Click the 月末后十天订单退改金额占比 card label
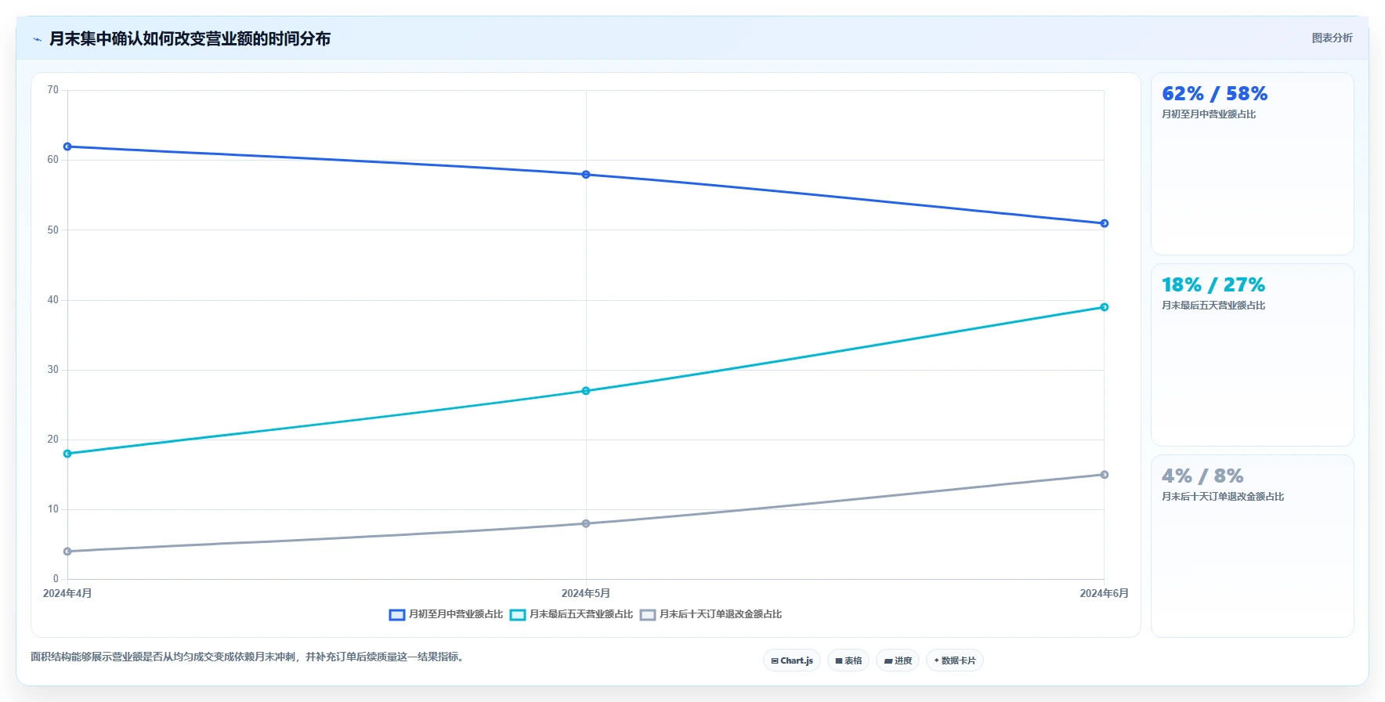This screenshot has height=702, width=1385. 1223,497
